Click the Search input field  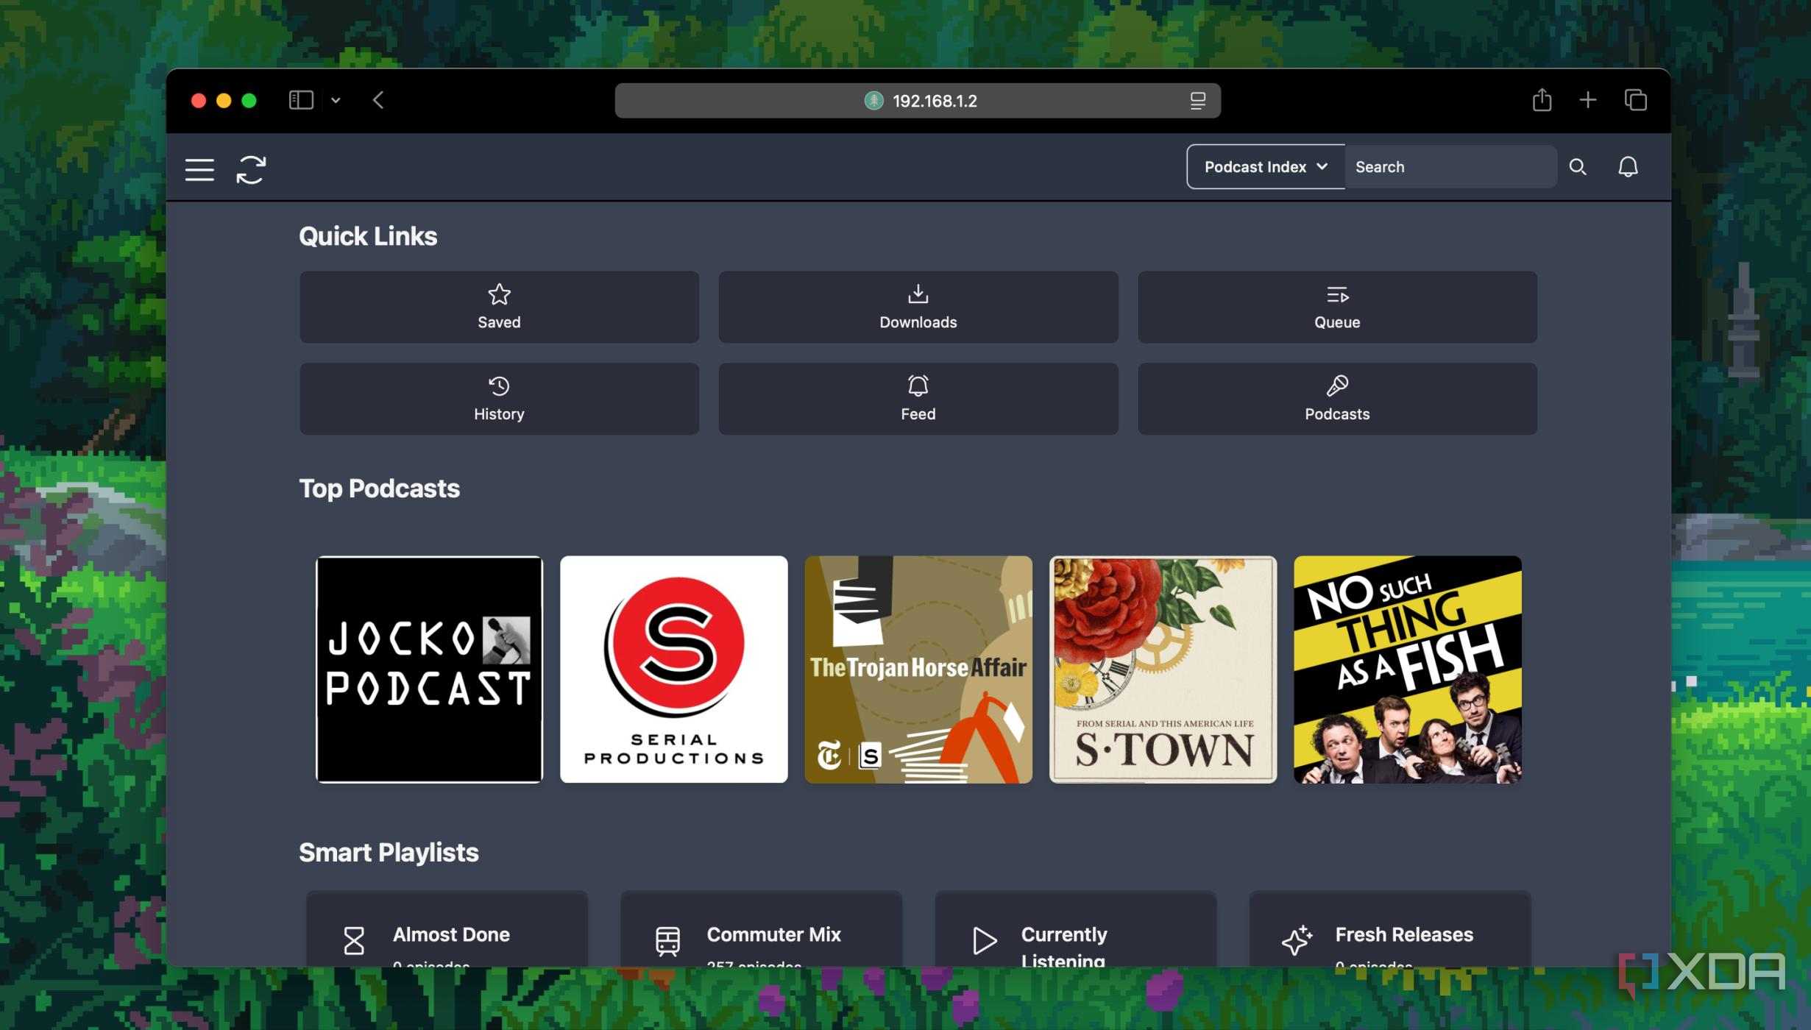pyautogui.click(x=1450, y=167)
